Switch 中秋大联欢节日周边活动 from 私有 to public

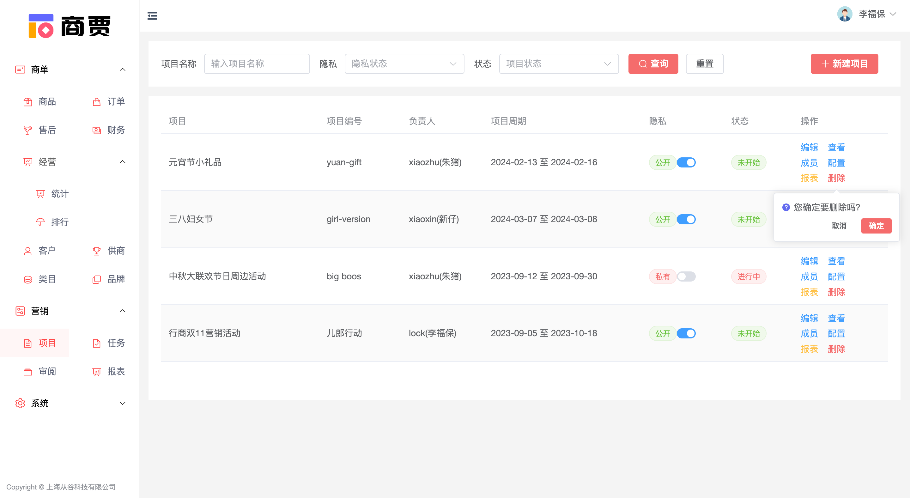685,276
